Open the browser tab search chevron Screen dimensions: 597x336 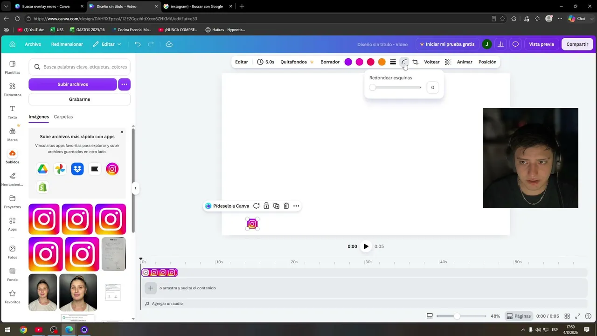click(6, 7)
